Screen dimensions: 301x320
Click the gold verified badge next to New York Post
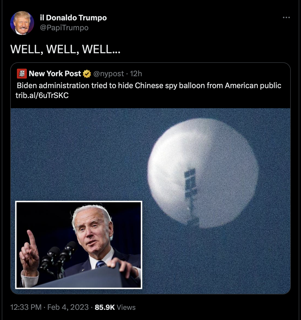click(x=87, y=74)
